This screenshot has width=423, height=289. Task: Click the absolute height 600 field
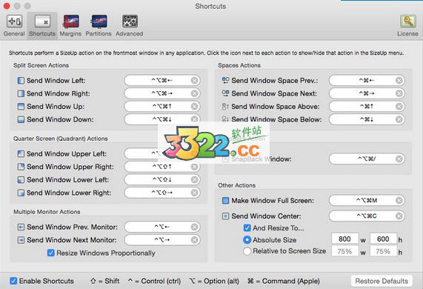coord(383,239)
